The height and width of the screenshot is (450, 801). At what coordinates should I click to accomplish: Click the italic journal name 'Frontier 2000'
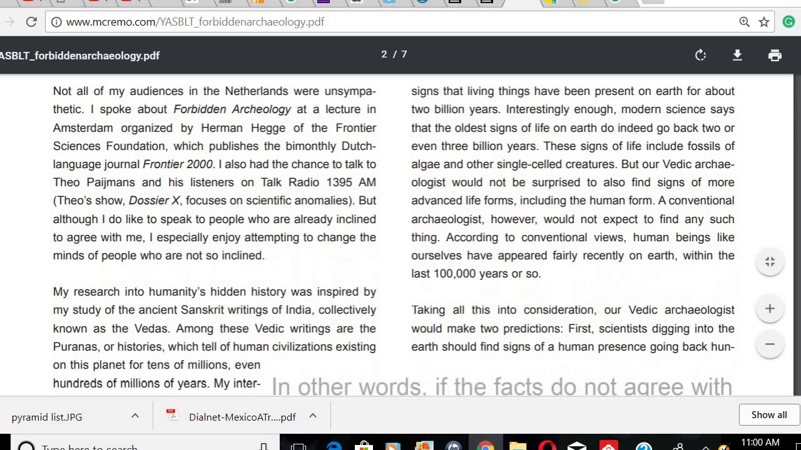point(178,164)
